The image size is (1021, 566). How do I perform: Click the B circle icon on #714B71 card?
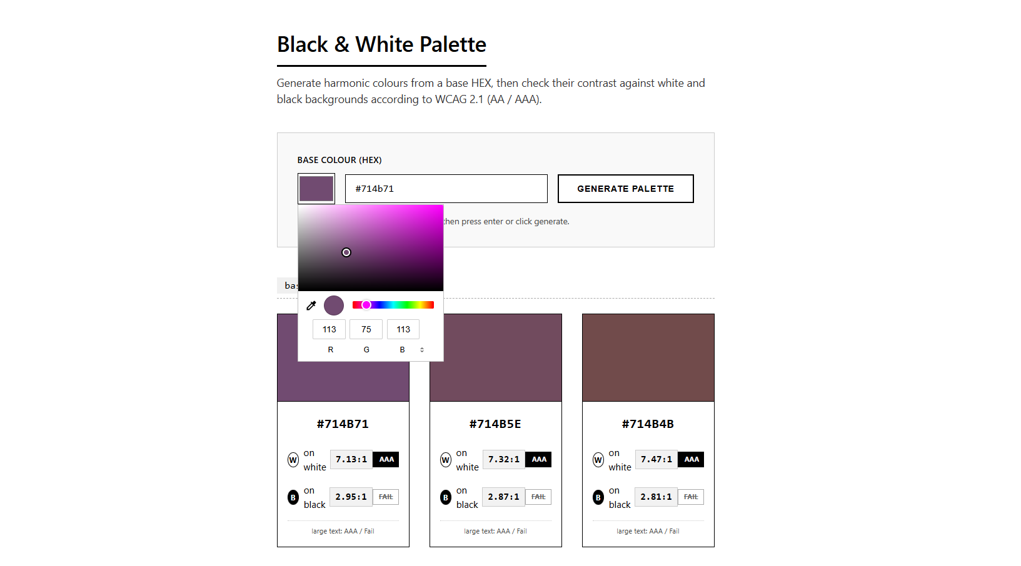(x=293, y=497)
